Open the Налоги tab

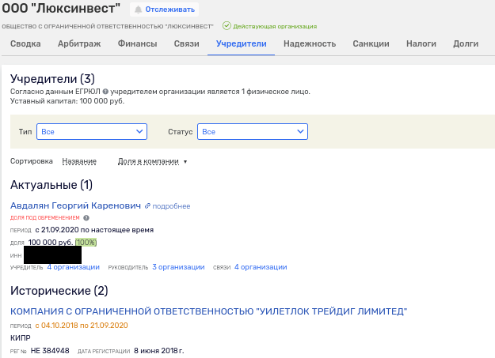421,43
